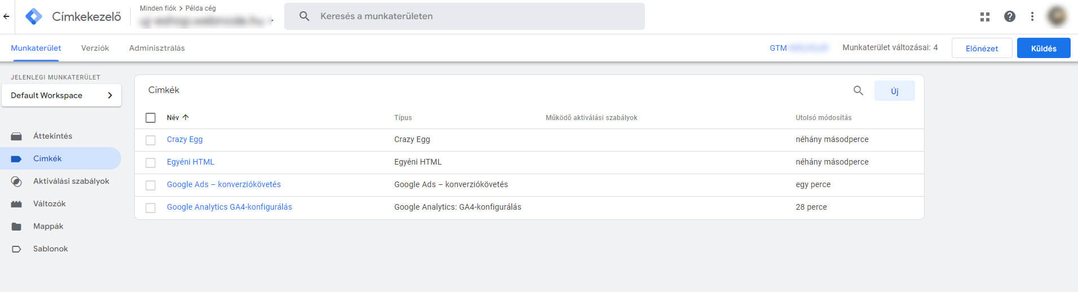Click the Tag Manager diamond logo
The width and height of the screenshot is (1078, 292).
pyautogui.click(x=34, y=16)
